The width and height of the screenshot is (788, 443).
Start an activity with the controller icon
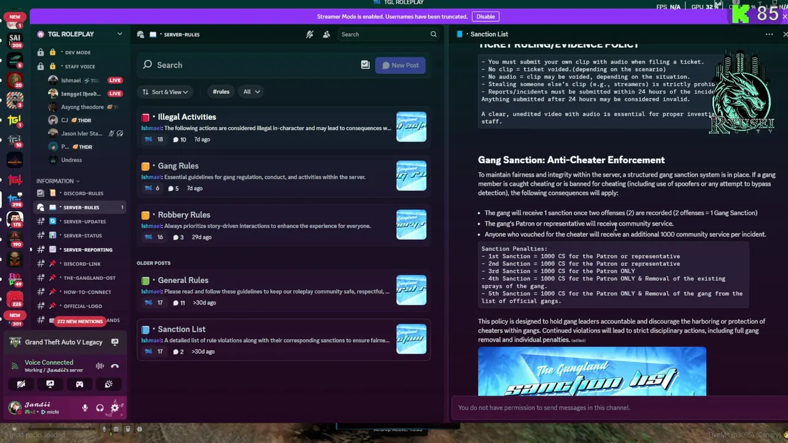(79, 385)
